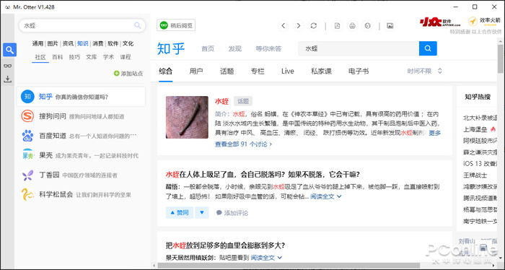Open the downloads icon in left sidebar
Image resolution: width=505 pixels, height=270 pixels.
tap(8, 79)
